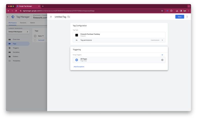197x119 pixels.
Task: Open the browser Extensions puzzle icon
Action: point(171,11)
